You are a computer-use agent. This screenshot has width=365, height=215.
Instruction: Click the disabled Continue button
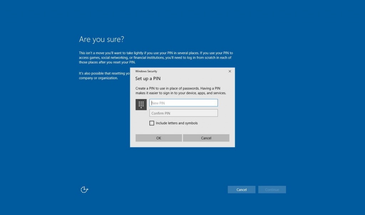coord(272,189)
